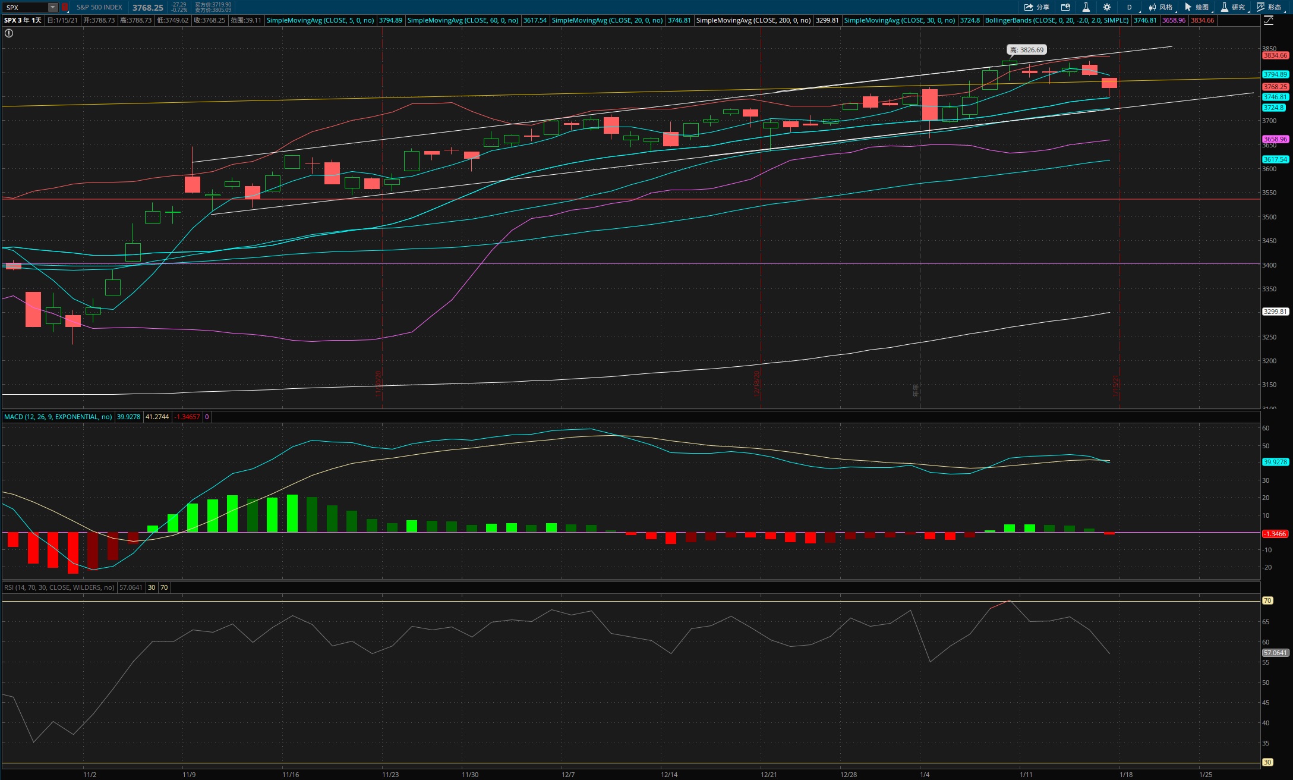Open the Style (风格) menu
Viewport: 1293px width, 780px height.
(1160, 7)
